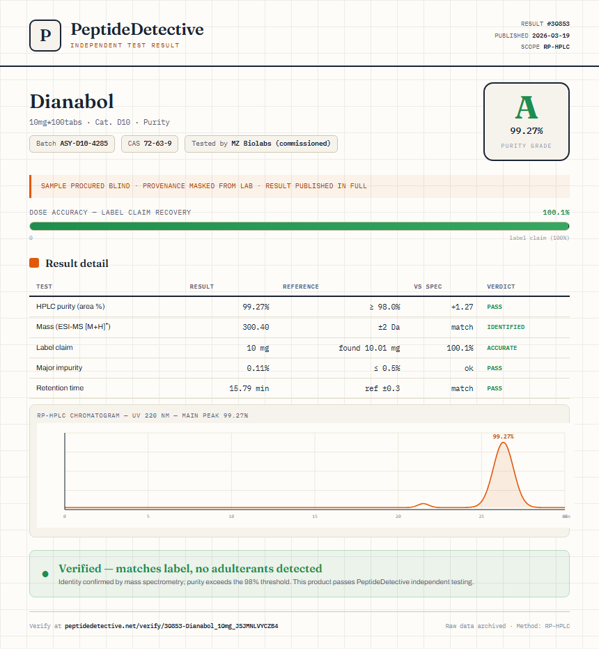599x649 pixels.
Task: Select the Mass (ESI-MS) row label
Action: click(x=73, y=326)
